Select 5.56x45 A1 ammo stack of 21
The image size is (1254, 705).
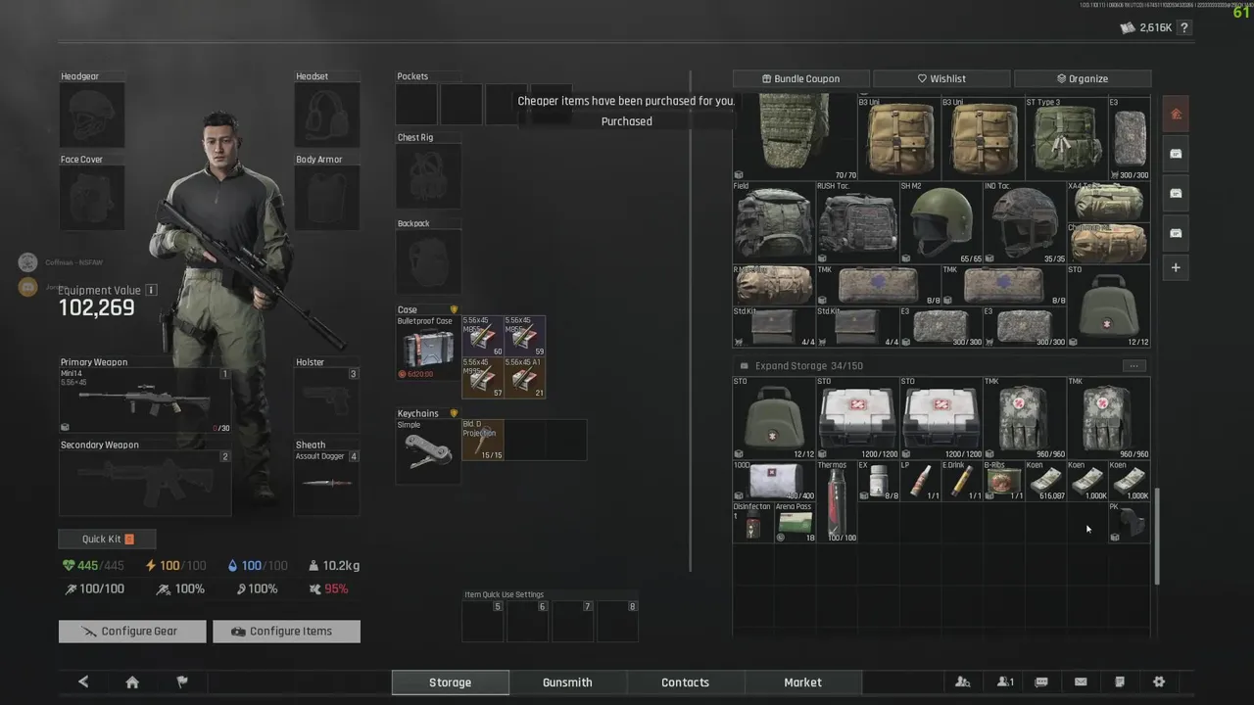coord(524,378)
